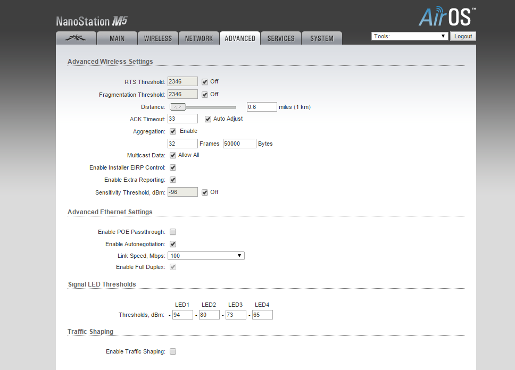Toggle Enable Autonegotiation checkbox
This screenshot has height=370, width=515.
point(173,244)
